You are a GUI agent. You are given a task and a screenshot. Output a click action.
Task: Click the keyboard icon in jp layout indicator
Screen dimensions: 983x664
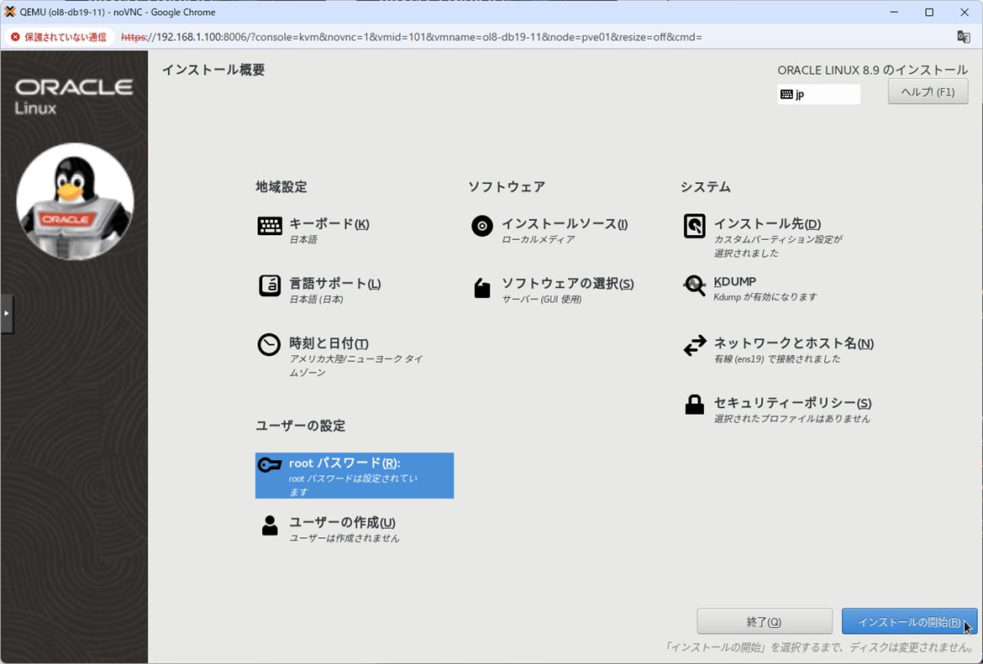[x=786, y=95]
